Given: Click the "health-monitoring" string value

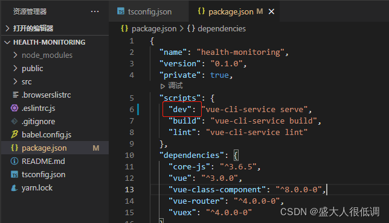Looking at the screenshot, I should point(240,52).
